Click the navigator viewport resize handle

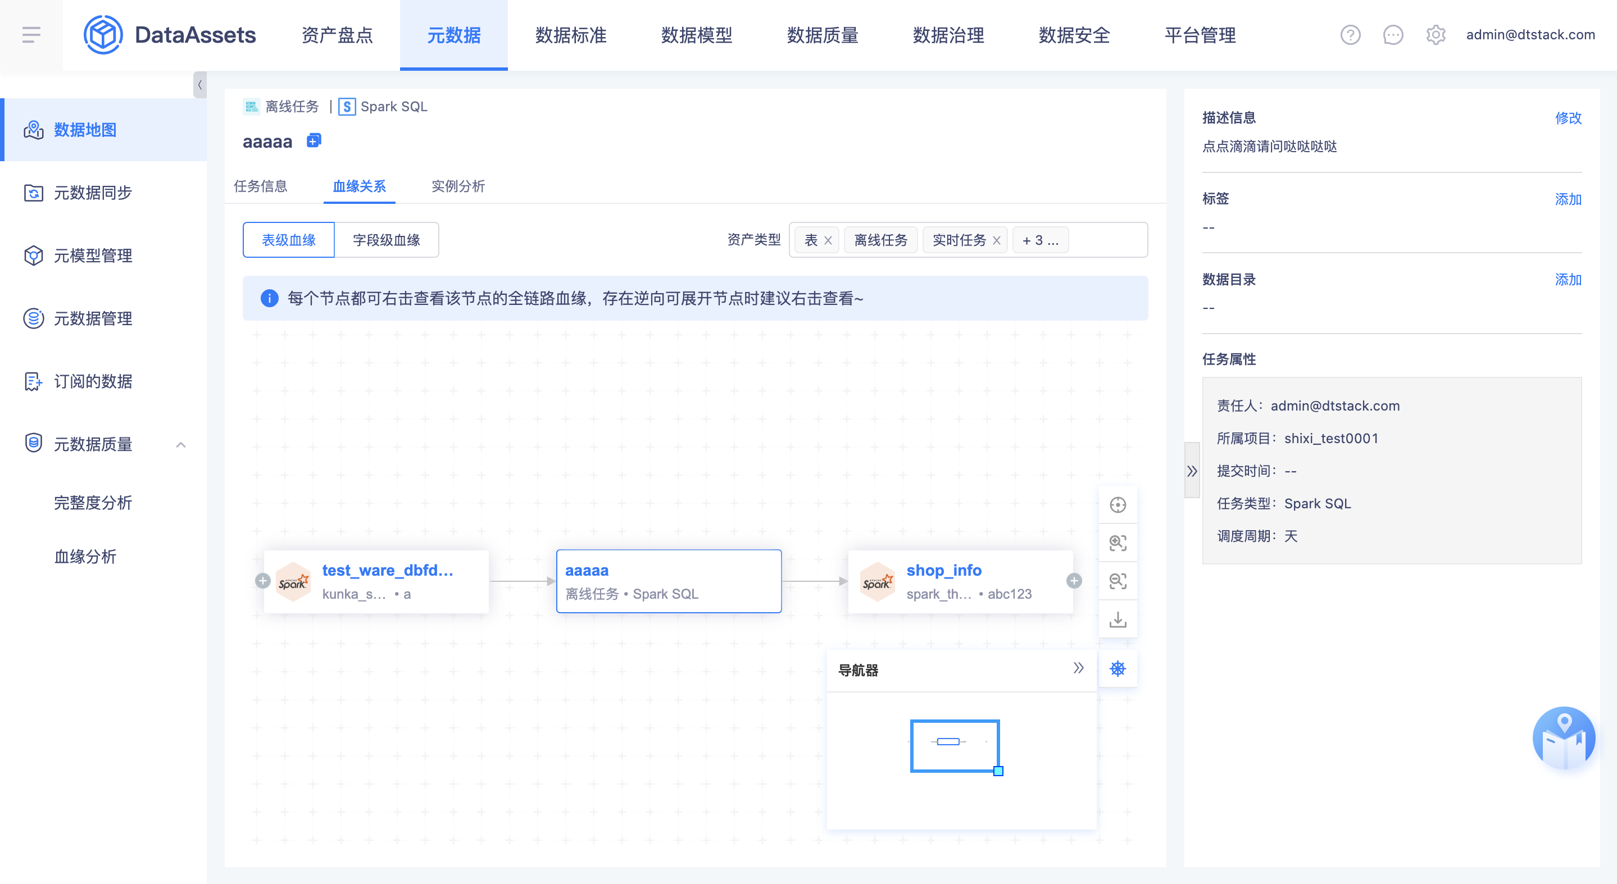pos(998,771)
